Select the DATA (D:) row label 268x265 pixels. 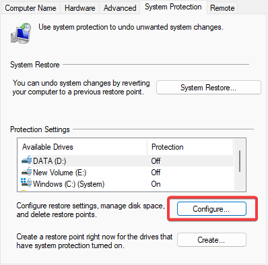49,161
